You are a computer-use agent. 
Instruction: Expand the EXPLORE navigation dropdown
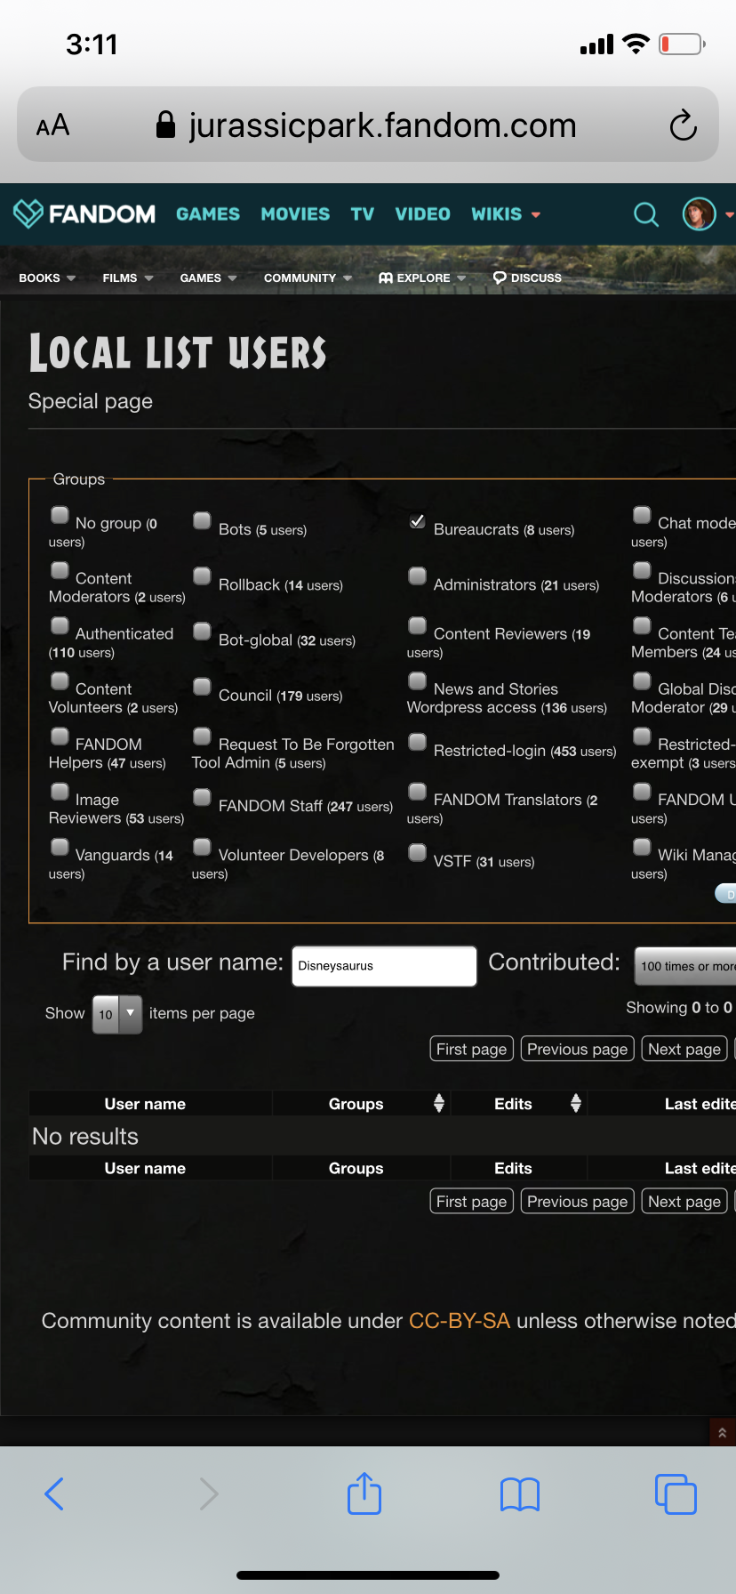pyautogui.click(x=422, y=278)
